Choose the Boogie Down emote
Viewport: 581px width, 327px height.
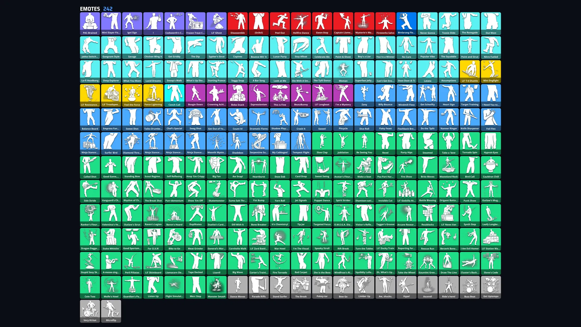pos(195,95)
